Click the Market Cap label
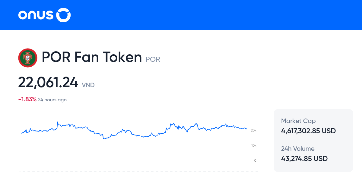This screenshot has height=190, width=362. (x=298, y=121)
